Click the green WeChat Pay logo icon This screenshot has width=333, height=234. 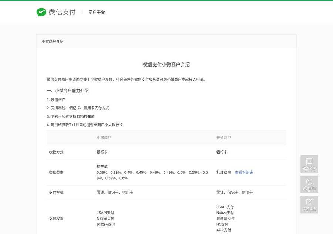point(41,12)
